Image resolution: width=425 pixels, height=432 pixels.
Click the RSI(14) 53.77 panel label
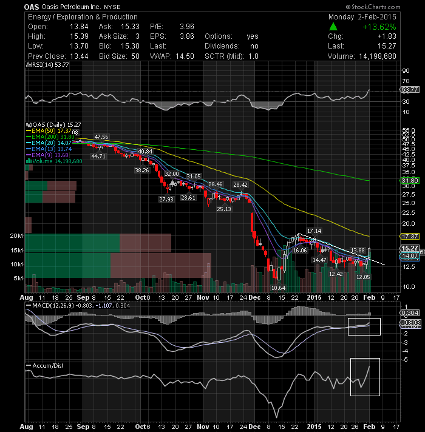pyautogui.click(x=50, y=65)
